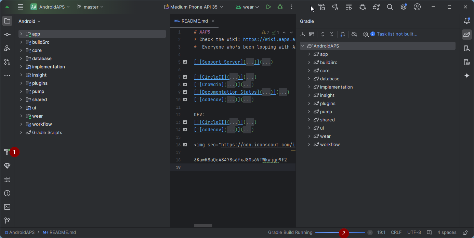Open Android project view dropdown

(x=29, y=21)
